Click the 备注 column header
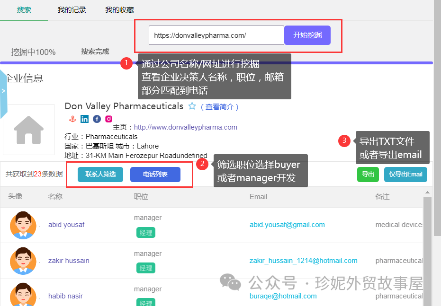 383,197
